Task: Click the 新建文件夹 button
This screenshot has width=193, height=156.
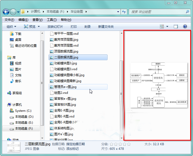Action: tap(106, 26)
